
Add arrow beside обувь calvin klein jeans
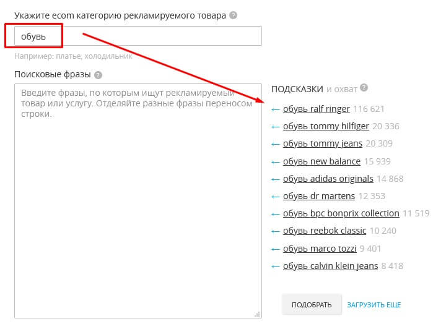pos(275,266)
